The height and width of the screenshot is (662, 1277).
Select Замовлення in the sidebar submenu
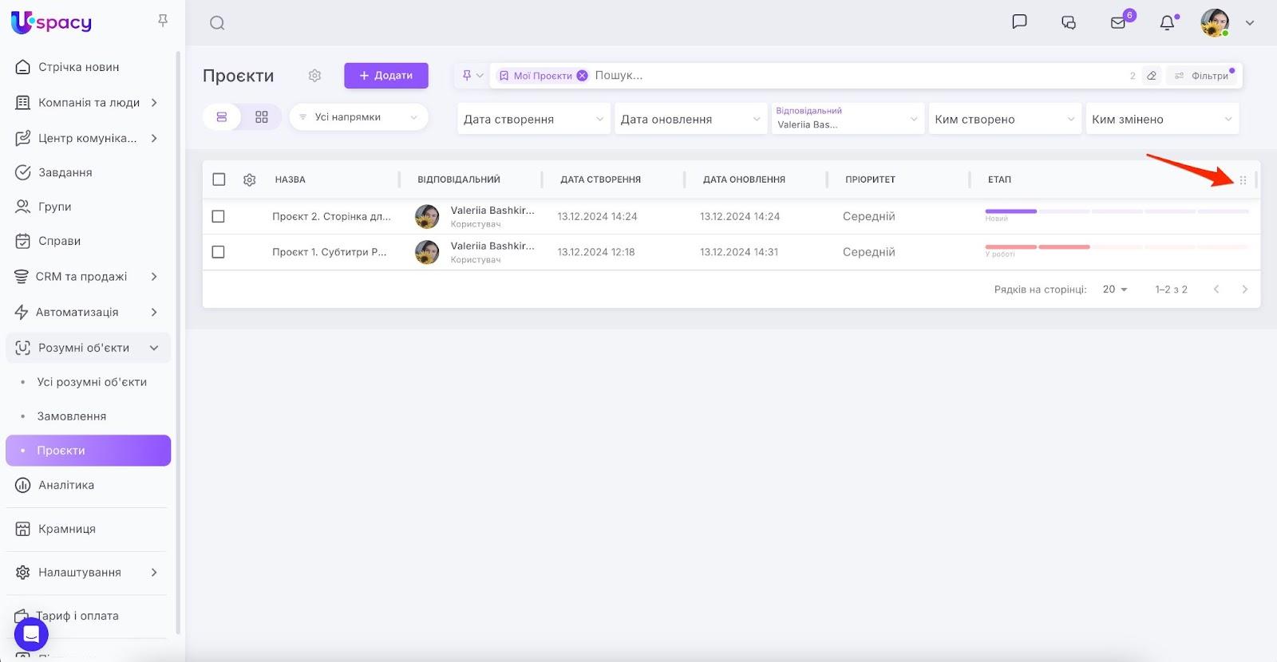point(71,416)
